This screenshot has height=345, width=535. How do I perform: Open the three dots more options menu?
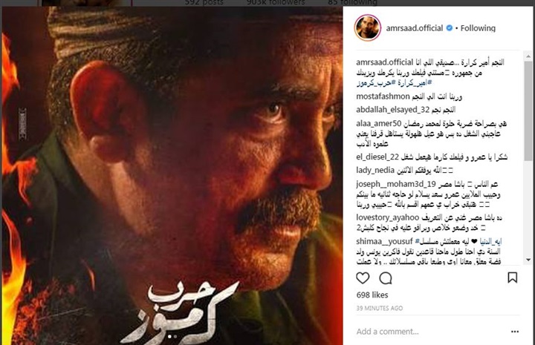click(515, 332)
